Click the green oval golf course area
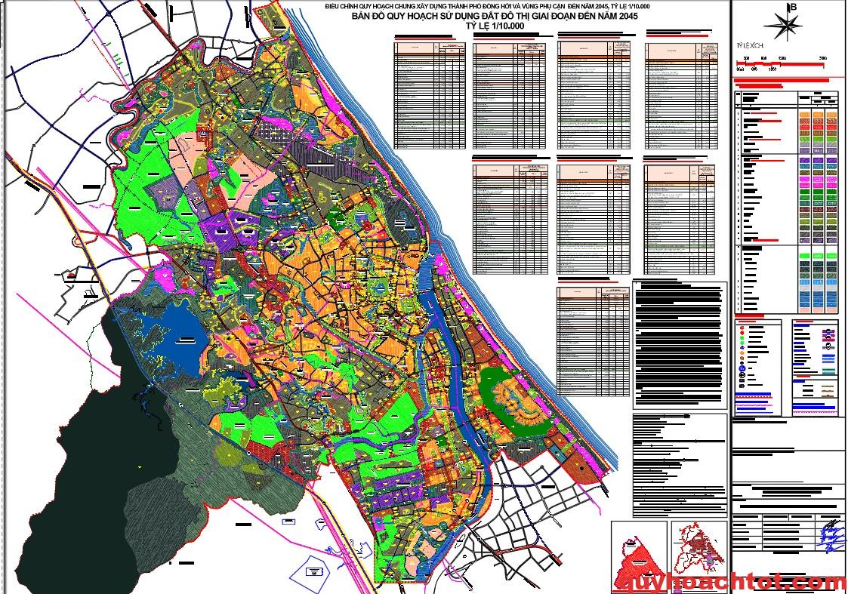The width and height of the screenshot is (848, 594). click(x=517, y=402)
